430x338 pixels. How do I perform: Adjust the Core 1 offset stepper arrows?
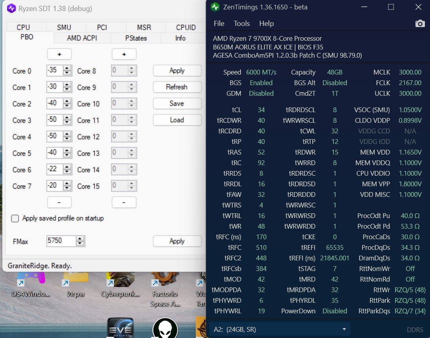coord(67,87)
